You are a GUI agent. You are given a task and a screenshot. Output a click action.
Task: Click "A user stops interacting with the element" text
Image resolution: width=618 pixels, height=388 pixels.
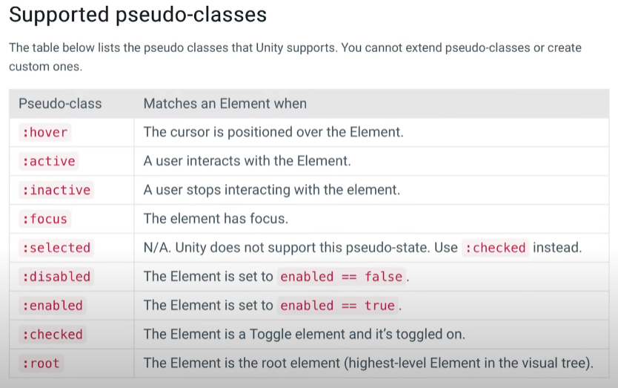[271, 190]
